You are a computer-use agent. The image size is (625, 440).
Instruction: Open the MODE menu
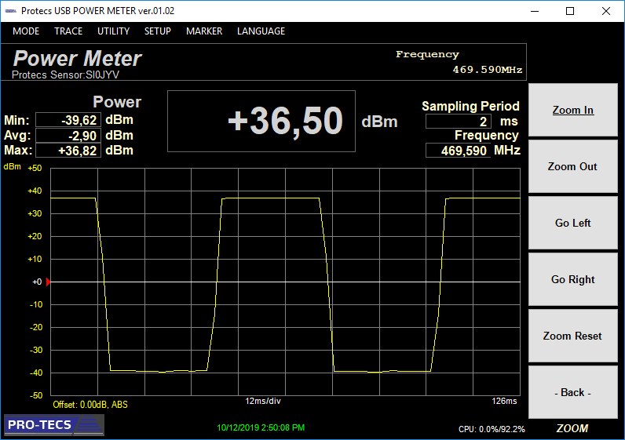click(x=26, y=31)
